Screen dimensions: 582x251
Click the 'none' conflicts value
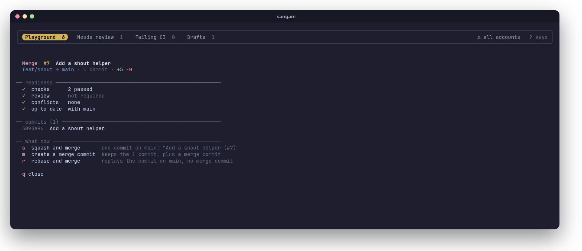pos(74,103)
